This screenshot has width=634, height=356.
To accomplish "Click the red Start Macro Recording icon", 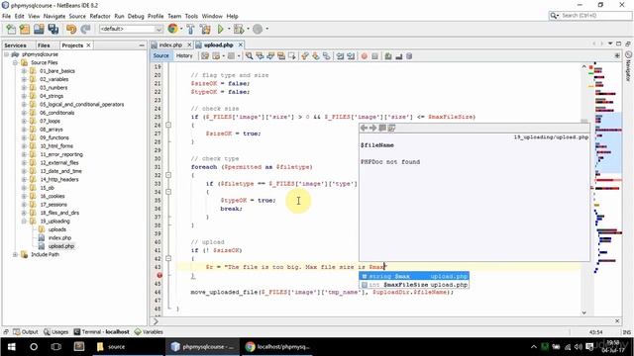I will (364, 56).
